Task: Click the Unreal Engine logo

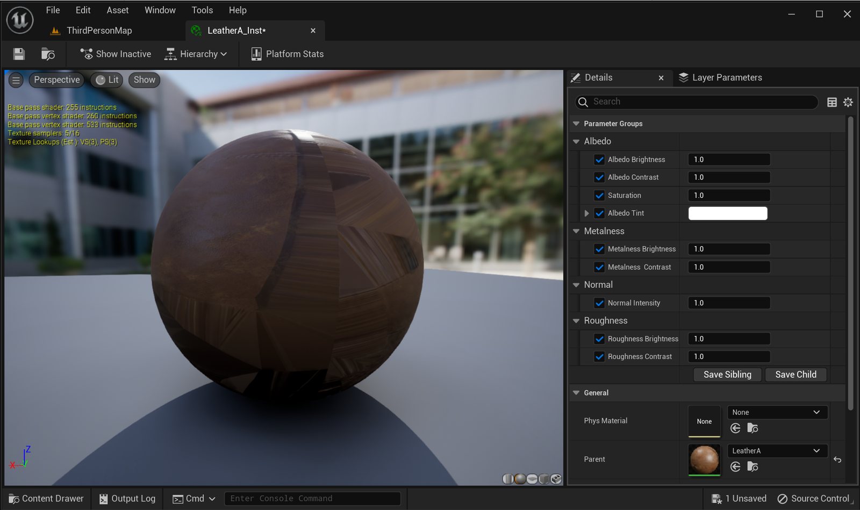Action: pyautogui.click(x=20, y=20)
